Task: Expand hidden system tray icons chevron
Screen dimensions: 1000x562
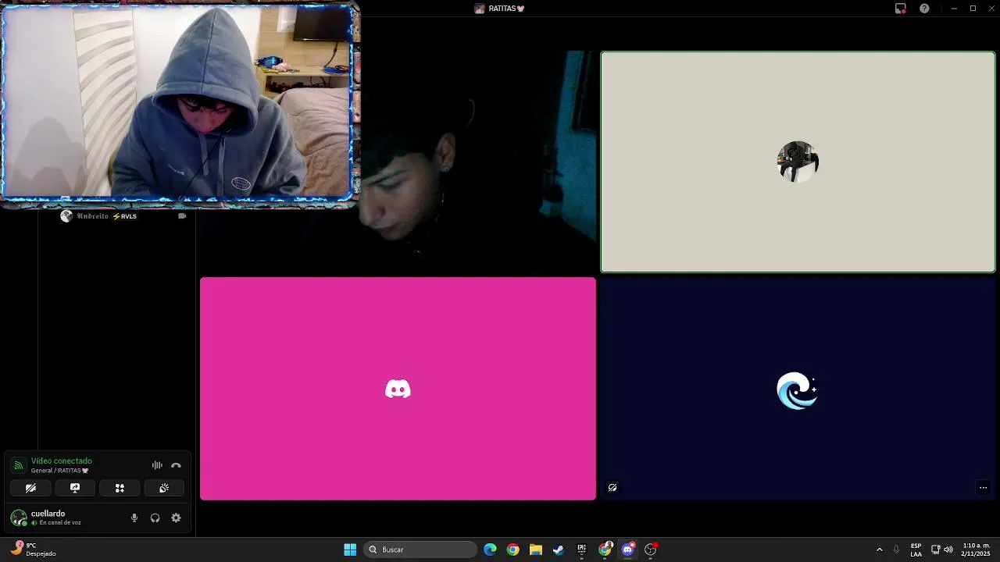Action: tap(879, 550)
